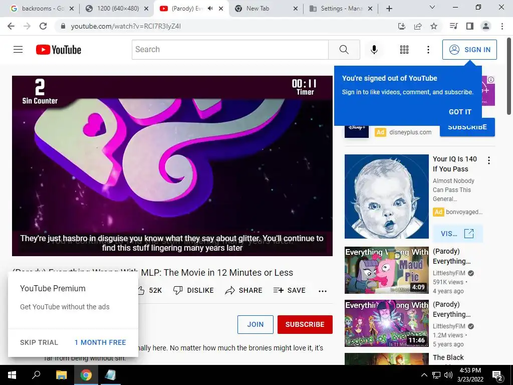This screenshot has height=385, width=513.
Task: Close the New Tab tab
Action: [296, 9]
